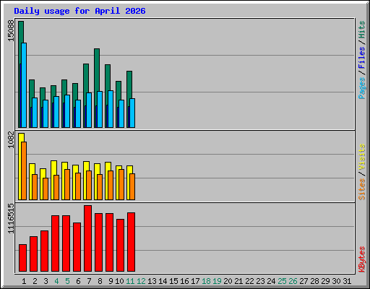Screen dimensions: 370x289
Task: Click the 1082 axis value
Action: [11, 139]
